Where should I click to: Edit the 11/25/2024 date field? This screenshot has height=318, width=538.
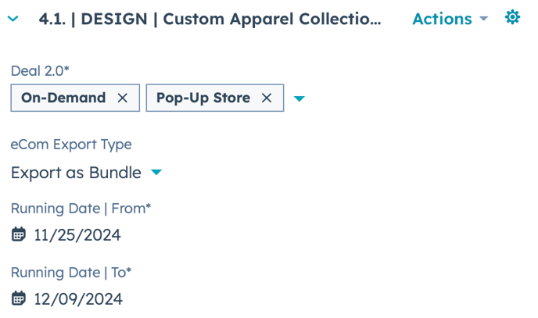(77, 235)
